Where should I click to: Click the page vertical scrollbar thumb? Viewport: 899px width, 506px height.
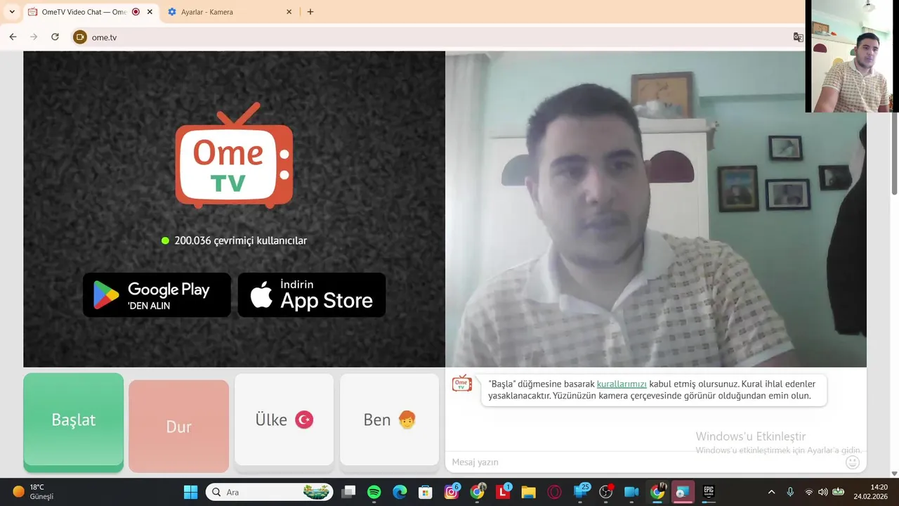(894, 153)
